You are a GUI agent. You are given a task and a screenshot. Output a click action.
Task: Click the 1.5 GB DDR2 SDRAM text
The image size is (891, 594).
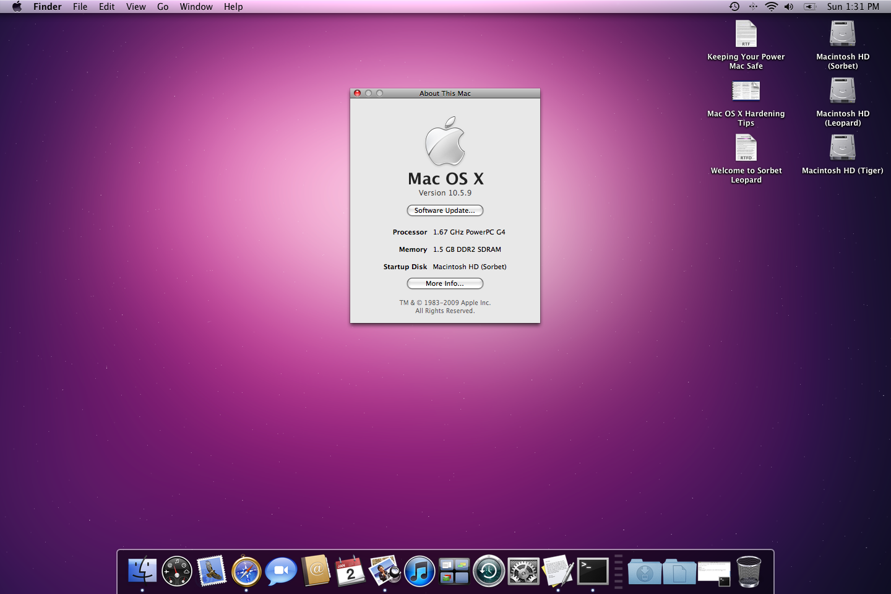coord(467,249)
